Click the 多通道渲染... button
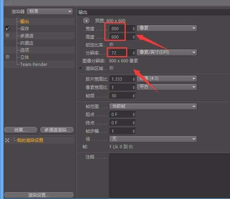The height and width of the screenshot is (199, 230). (57, 130)
